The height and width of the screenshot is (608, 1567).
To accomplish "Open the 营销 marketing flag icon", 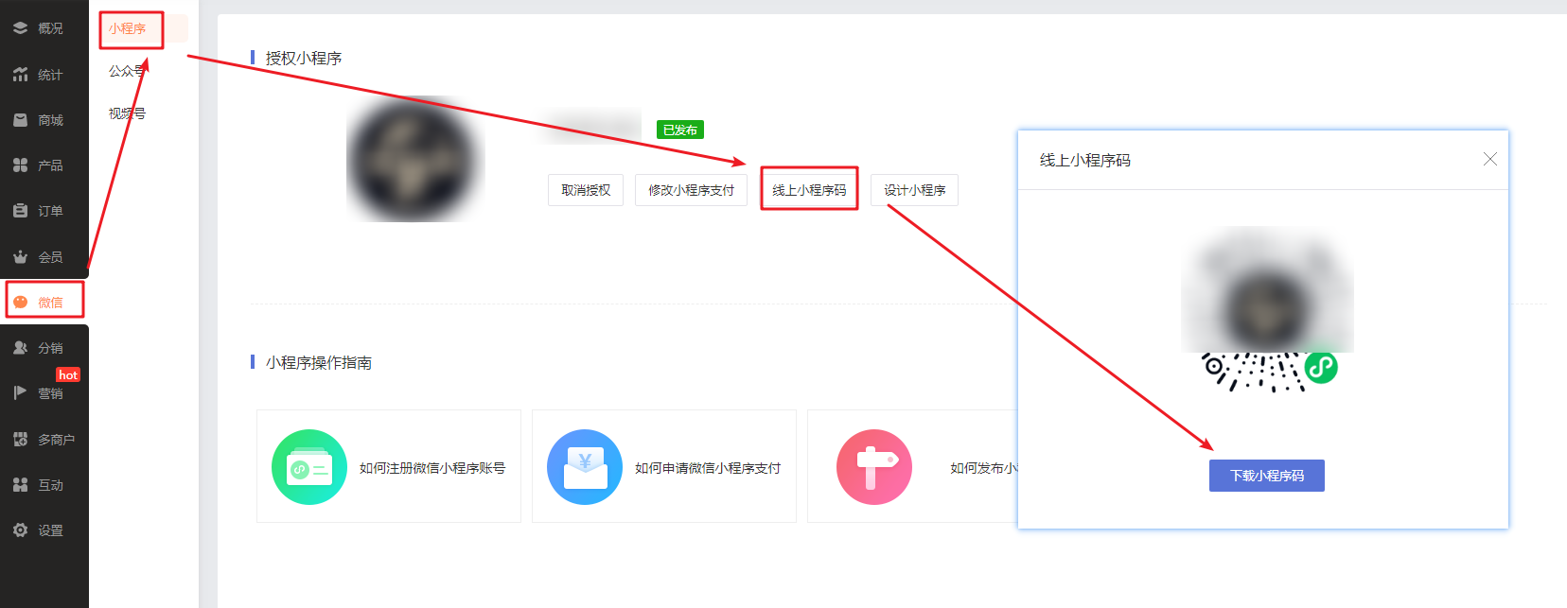I will (x=20, y=393).
